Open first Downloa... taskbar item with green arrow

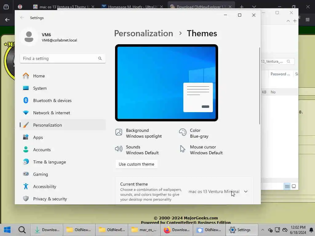tap(47, 230)
